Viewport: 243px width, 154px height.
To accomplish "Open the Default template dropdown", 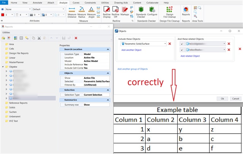I will point(48,9).
